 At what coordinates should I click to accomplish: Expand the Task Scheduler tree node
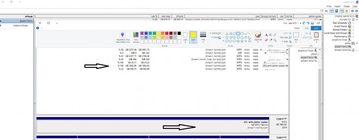point(353,23)
